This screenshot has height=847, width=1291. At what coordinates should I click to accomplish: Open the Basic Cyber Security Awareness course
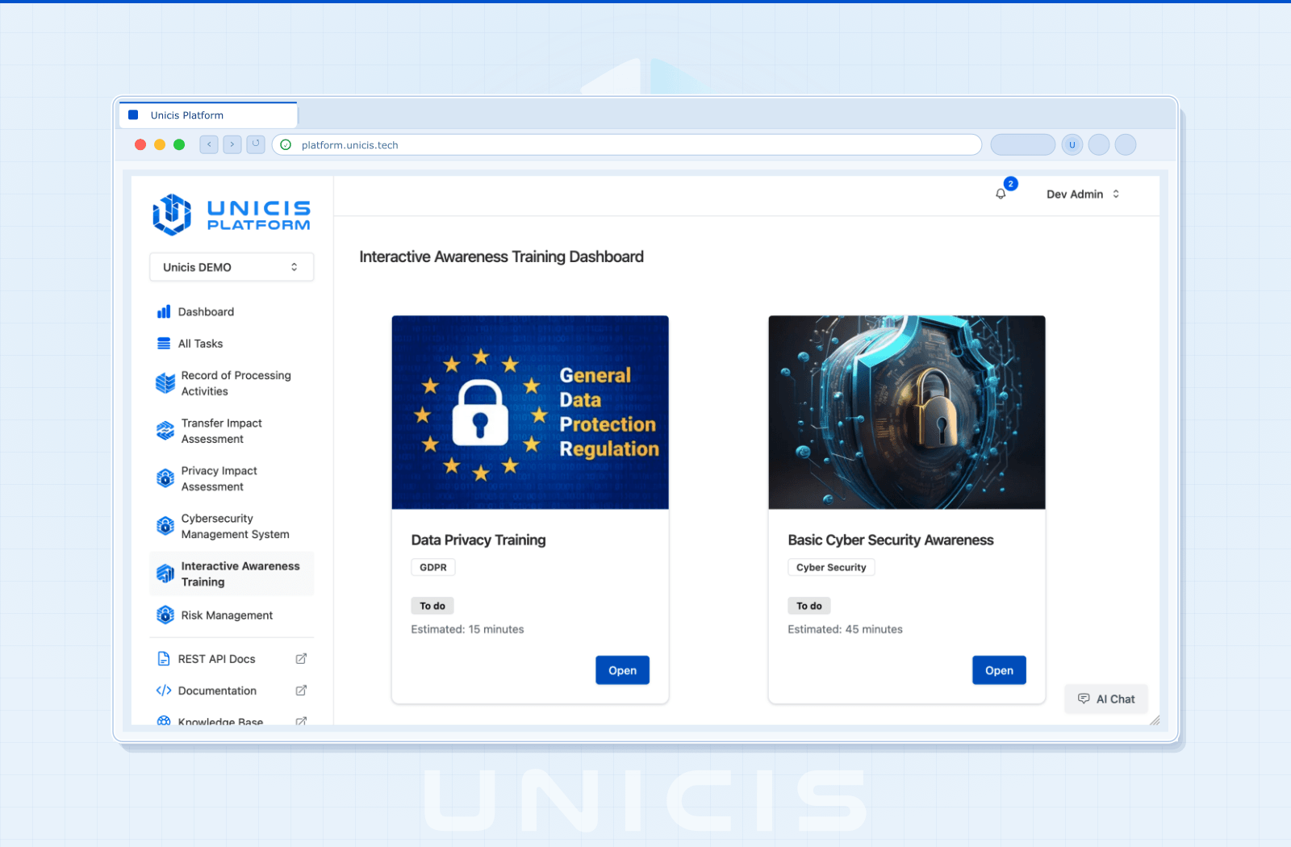(x=999, y=670)
